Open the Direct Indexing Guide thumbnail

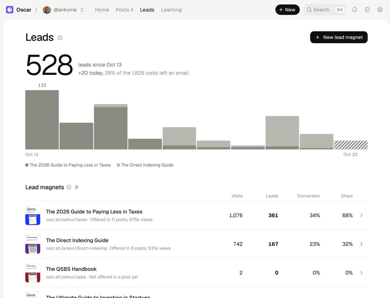33,244
